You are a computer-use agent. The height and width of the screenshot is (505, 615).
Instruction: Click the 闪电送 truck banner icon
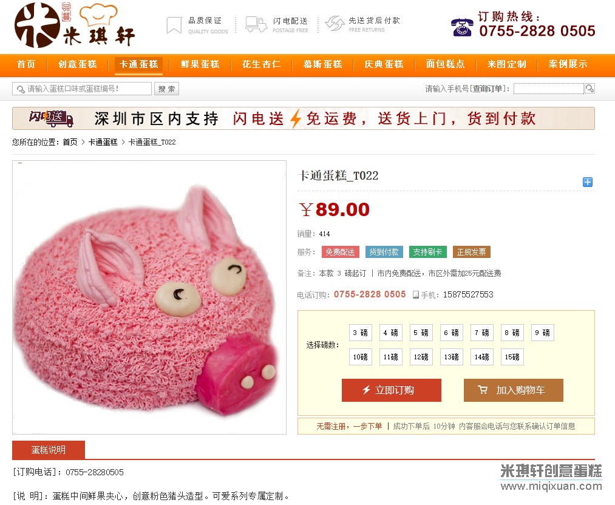tap(51, 118)
